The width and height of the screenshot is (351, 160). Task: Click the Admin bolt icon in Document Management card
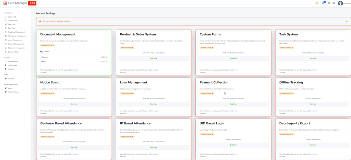[42, 57]
